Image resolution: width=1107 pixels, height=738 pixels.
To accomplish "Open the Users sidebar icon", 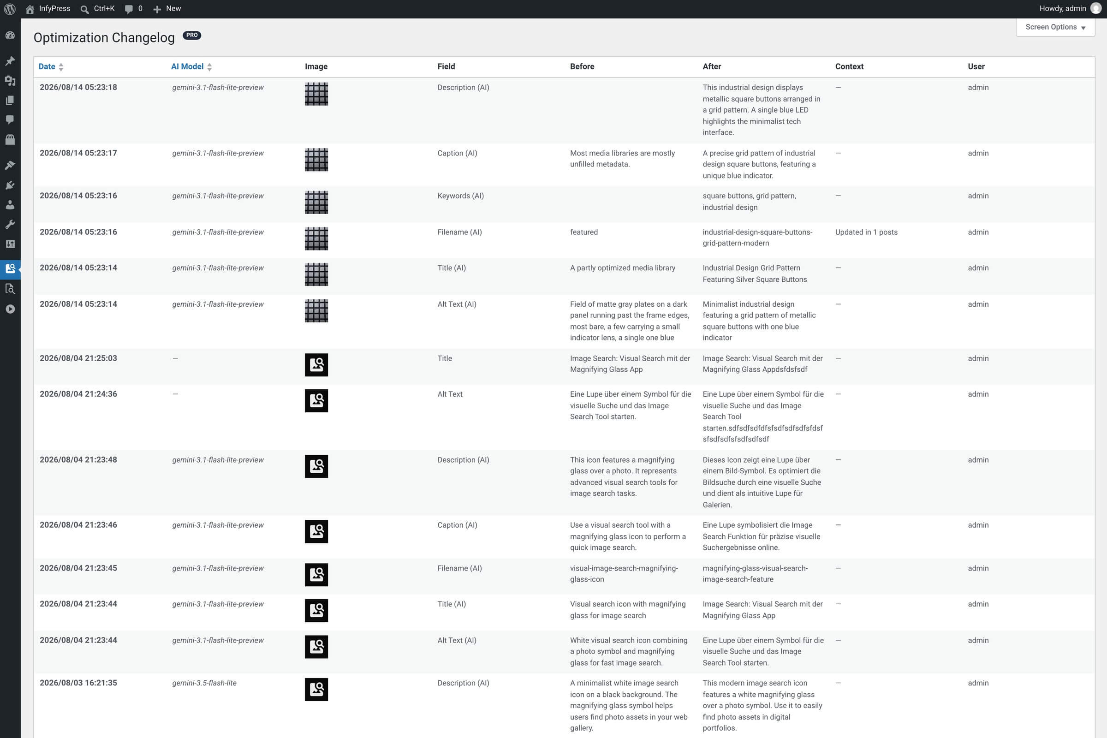I will tap(10, 204).
